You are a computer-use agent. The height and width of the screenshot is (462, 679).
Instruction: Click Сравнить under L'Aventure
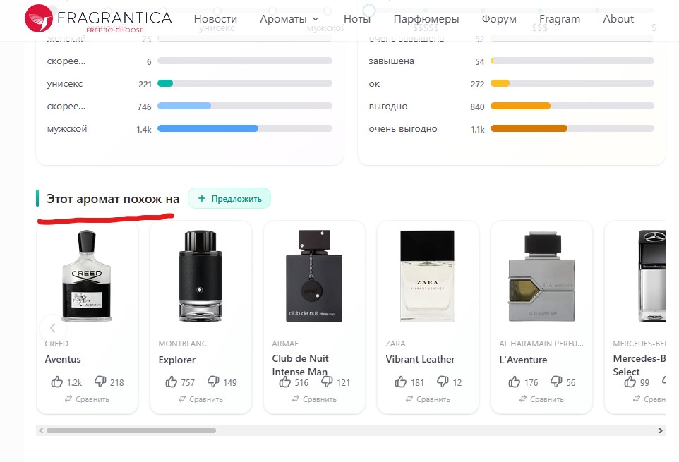[x=541, y=399]
